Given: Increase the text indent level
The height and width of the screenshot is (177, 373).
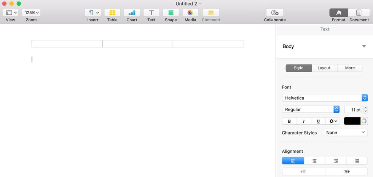Looking at the screenshot, I should [346, 172].
